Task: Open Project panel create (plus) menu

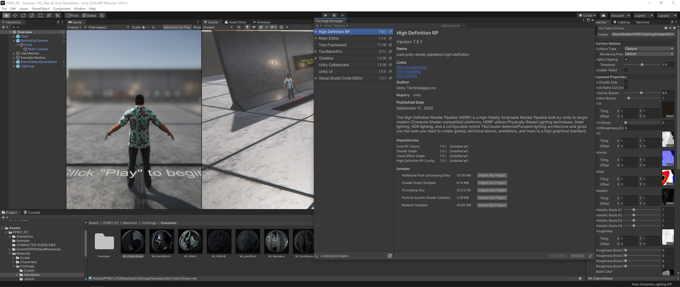Action: point(5,218)
